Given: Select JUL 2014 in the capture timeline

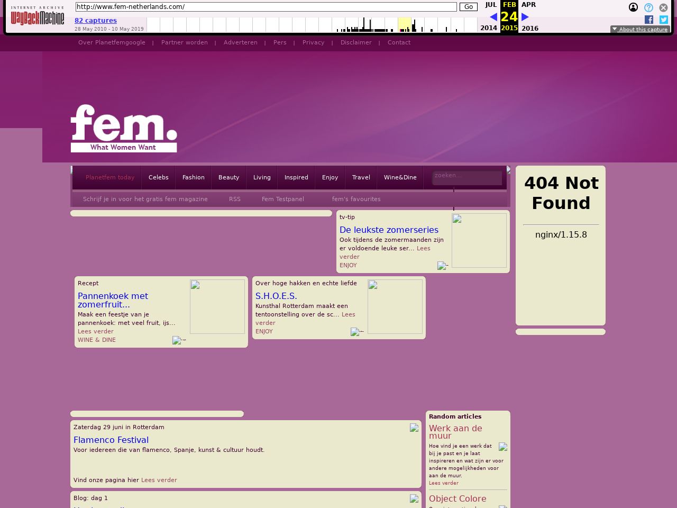Looking at the screenshot, I should 490,5.
